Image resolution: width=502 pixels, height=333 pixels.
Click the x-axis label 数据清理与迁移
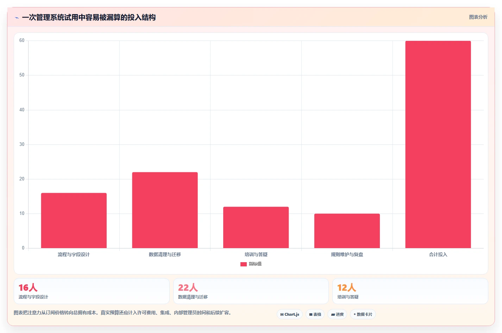[165, 254]
